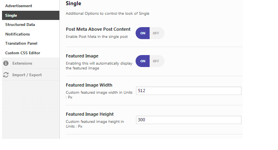Click the Single section heading
Viewport: 278px width, 150px height.
click(73, 4)
